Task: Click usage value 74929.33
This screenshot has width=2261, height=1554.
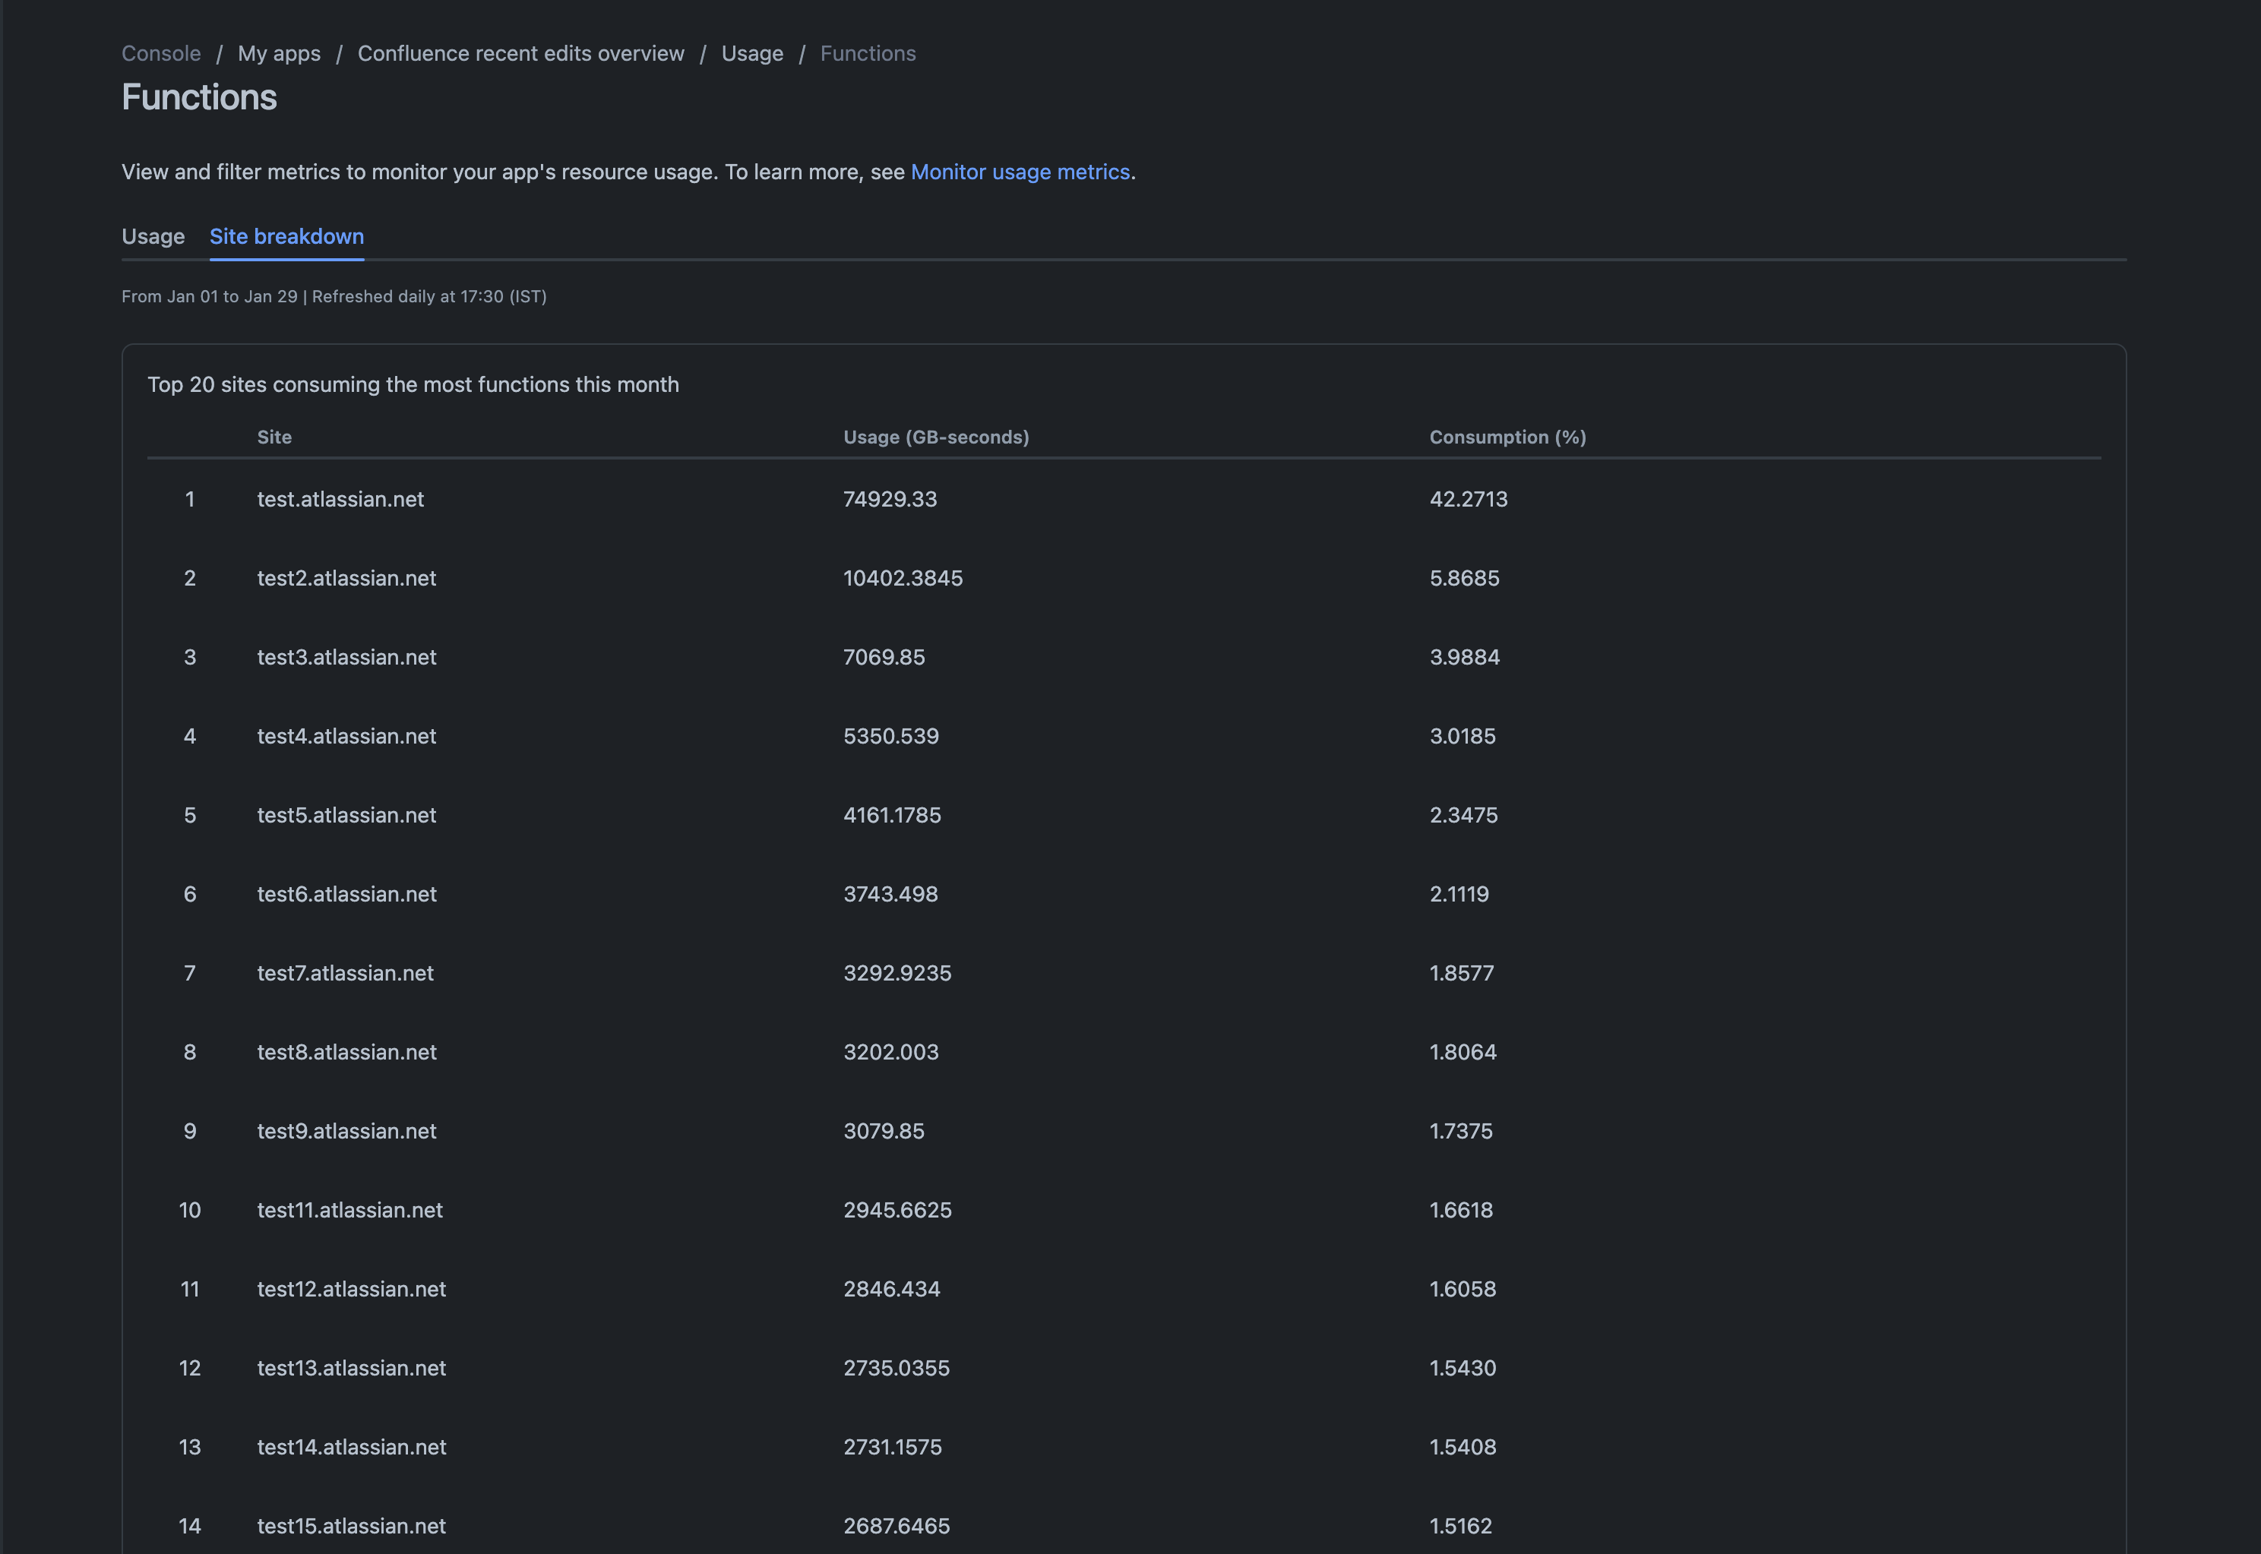Action: click(890, 500)
